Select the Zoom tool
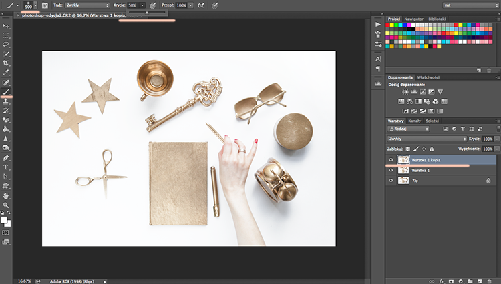Image resolution: width=501 pixels, height=284 pixels. (6, 205)
